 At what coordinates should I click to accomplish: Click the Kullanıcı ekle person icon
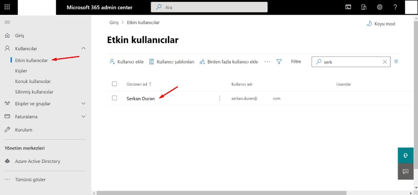point(112,62)
